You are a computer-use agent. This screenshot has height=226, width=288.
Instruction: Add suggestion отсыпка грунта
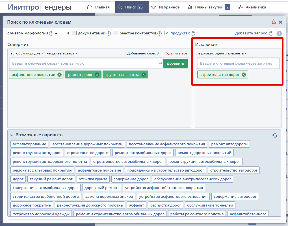coord(93,179)
